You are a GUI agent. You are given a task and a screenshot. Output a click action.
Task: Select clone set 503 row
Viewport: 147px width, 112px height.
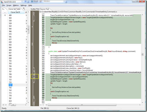point(18,18)
